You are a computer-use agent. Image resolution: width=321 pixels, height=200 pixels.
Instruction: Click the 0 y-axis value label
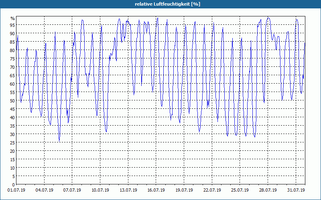pyautogui.click(x=14, y=185)
